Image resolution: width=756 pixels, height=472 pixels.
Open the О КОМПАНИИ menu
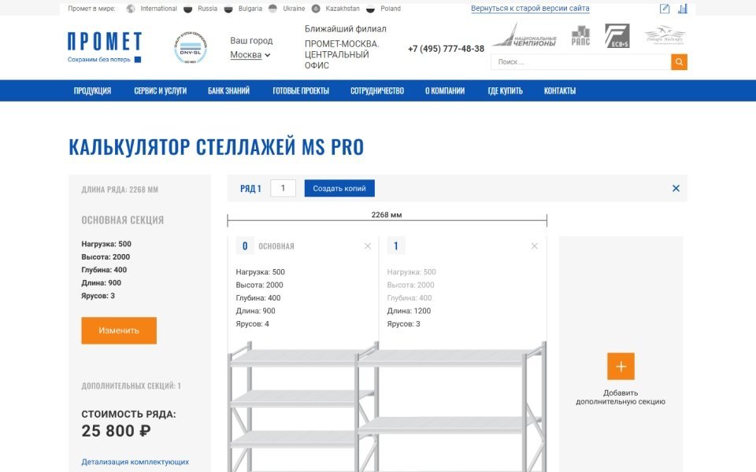pos(444,90)
